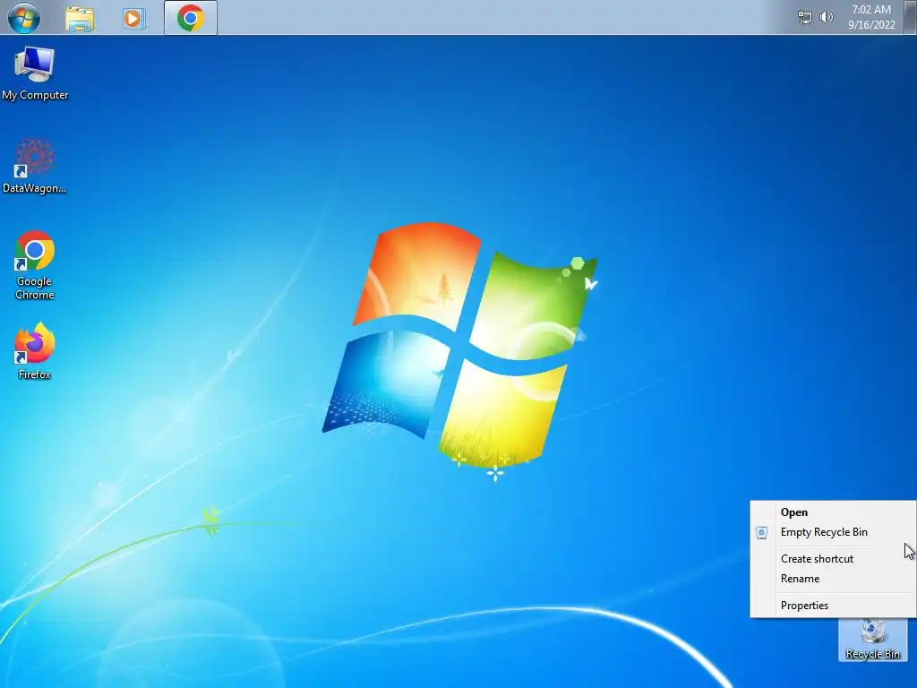917x688 pixels.
Task: Click the taskbar clock showing 7:02 AM
Action: click(x=871, y=17)
